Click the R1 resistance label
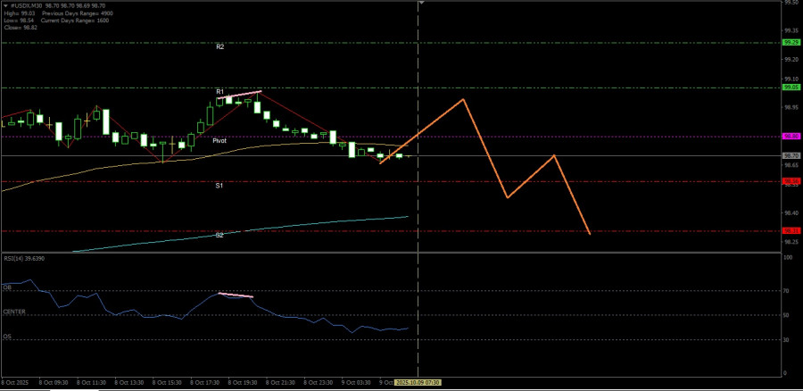This screenshot has height=391, width=803. (x=219, y=91)
